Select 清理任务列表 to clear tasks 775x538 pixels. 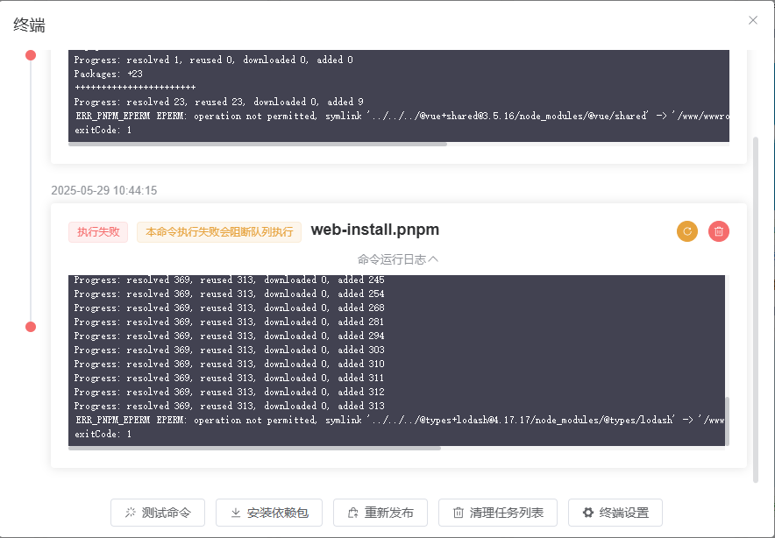pos(497,513)
